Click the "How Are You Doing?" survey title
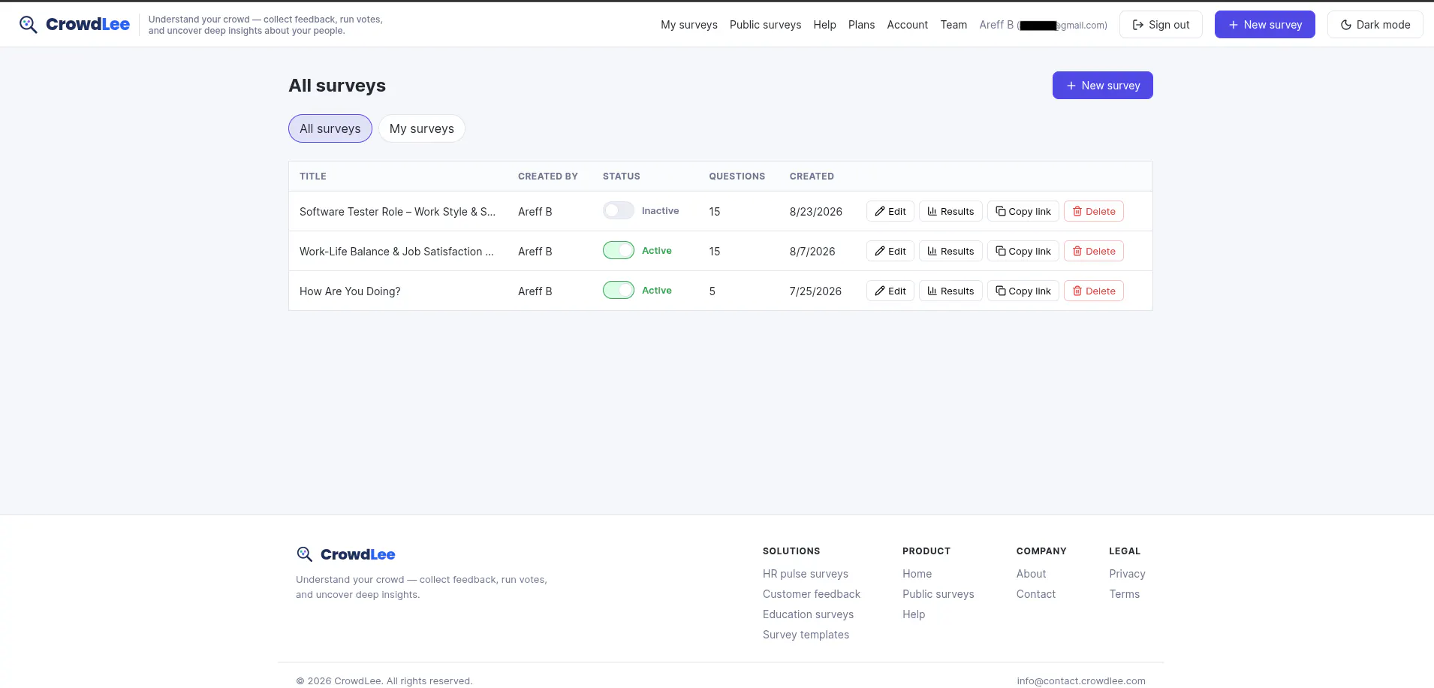 click(350, 291)
